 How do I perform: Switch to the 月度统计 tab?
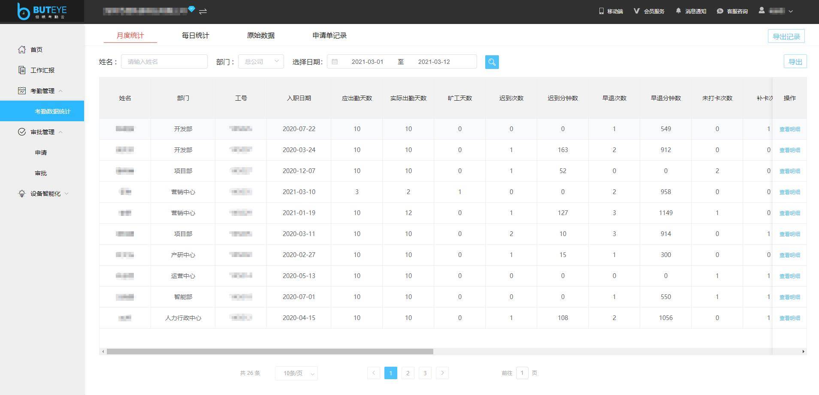130,36
